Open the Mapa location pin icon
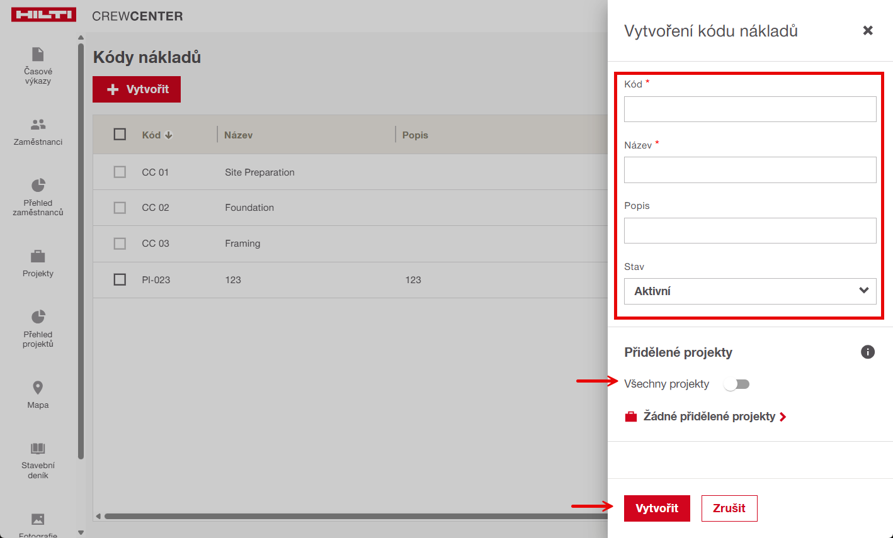The height and width of the screenshot is (538, 893). click(x=38, y=388)
